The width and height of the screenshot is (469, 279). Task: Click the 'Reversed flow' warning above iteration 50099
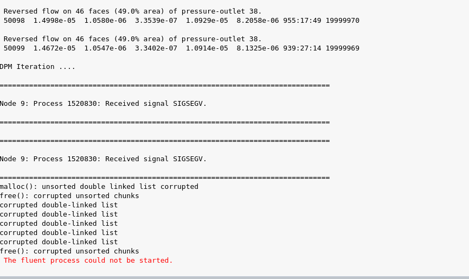132,39
